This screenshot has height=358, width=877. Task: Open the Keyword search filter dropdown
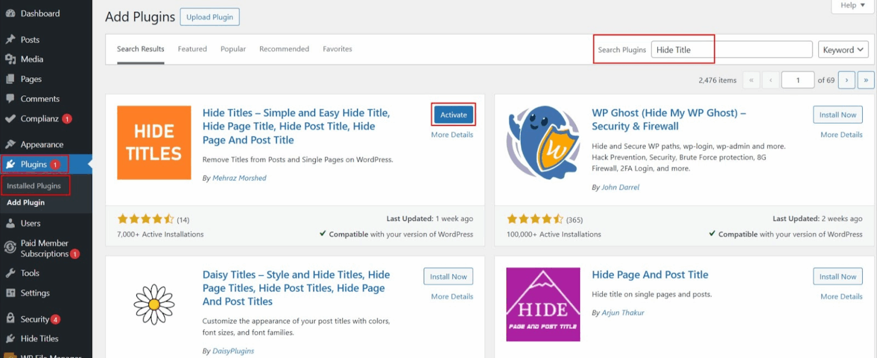pyautogui.click(x=843, y=49)
